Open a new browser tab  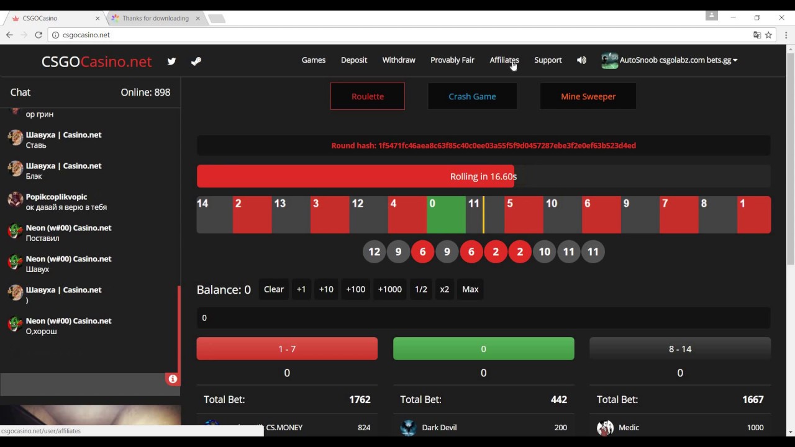click(217, 19)
